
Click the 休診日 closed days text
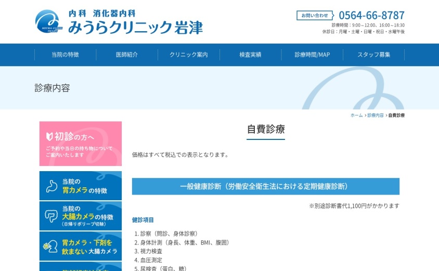[364, 32]
